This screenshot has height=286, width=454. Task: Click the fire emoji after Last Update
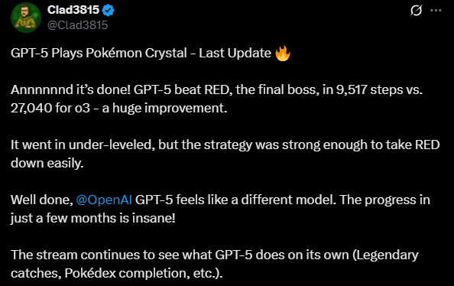(283, 54)
